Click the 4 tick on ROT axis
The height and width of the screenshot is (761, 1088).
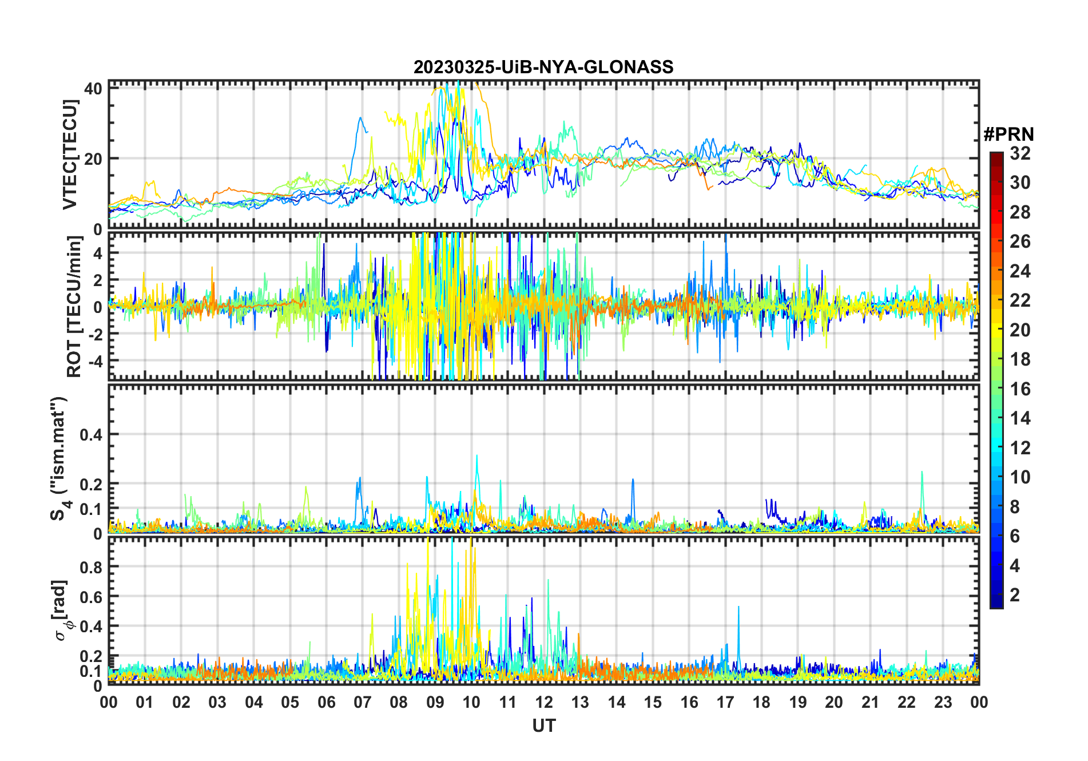pos(98,253)
